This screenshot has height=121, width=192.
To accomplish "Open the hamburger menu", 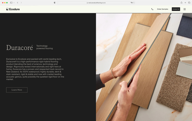I will 185,9.
